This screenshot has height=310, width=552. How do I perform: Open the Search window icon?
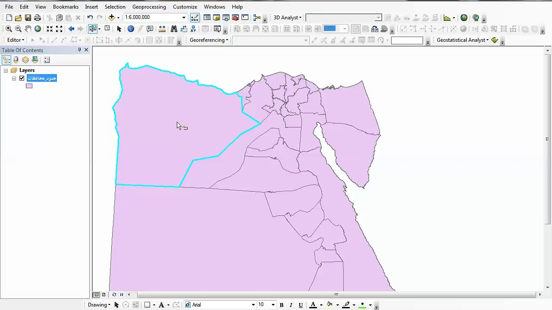pyautogui.click(x=226, y=18)
